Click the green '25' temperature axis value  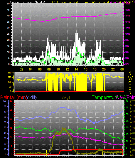[x=127, y=121]
